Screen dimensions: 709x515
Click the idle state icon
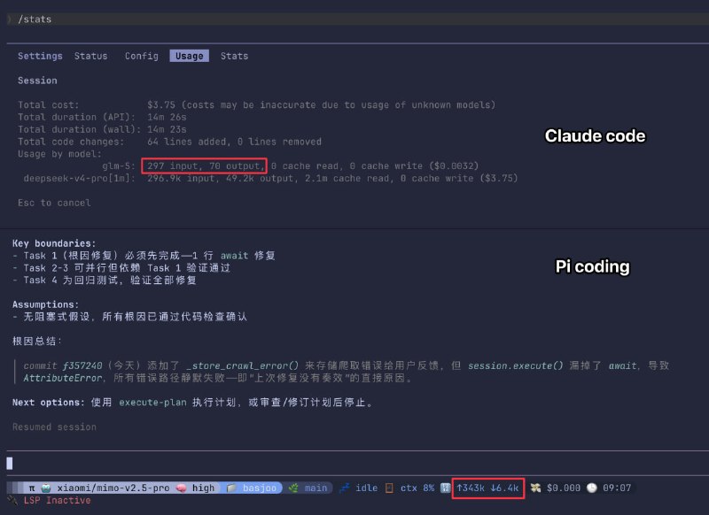coord(345,488)
